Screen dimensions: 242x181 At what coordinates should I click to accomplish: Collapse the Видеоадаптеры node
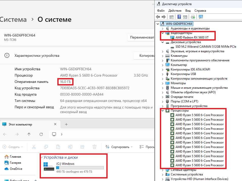pos(162,33)
